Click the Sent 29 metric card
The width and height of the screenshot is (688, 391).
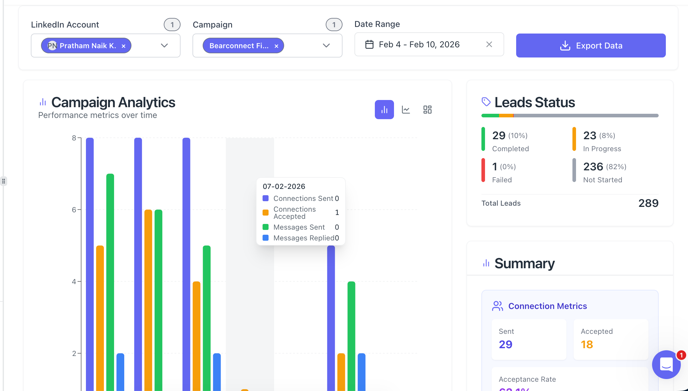529,339
